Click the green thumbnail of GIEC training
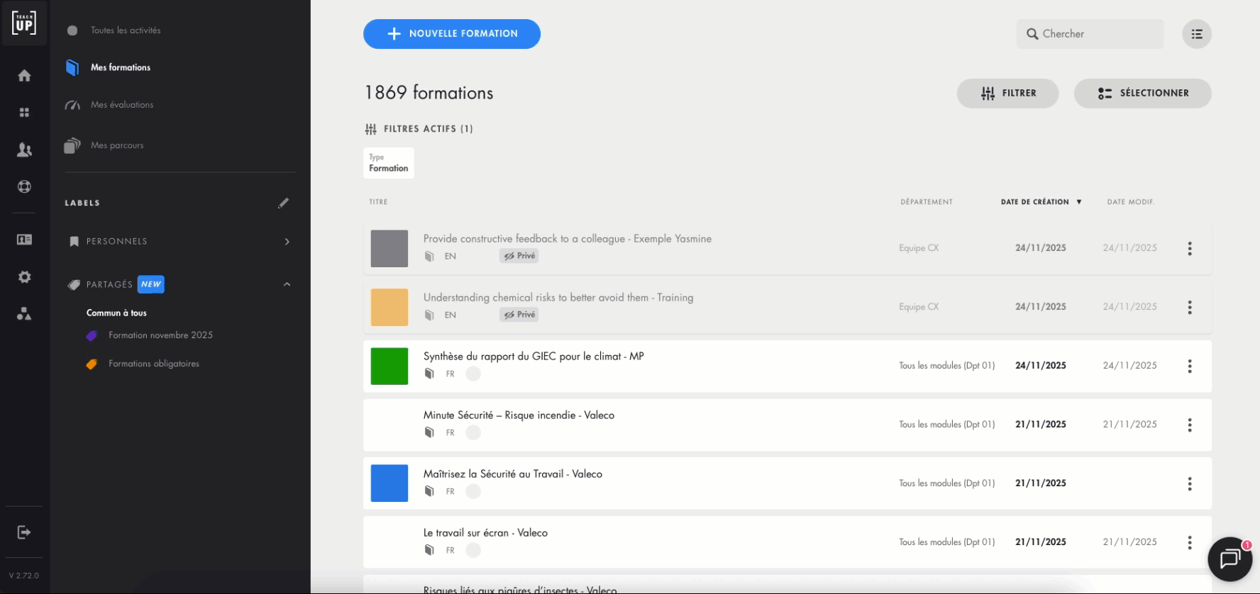The width and height of the screenshot is (1260, 594). (x=389, y=366)
